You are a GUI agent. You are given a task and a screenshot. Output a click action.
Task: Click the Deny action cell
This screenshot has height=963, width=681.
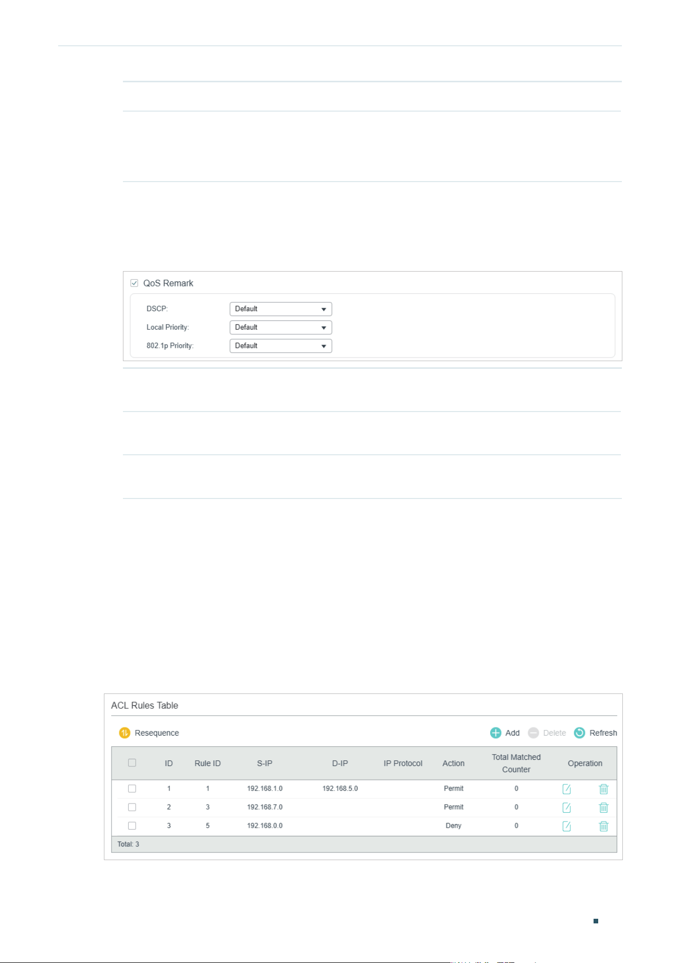pyautogui.click(x=454, y=826)
